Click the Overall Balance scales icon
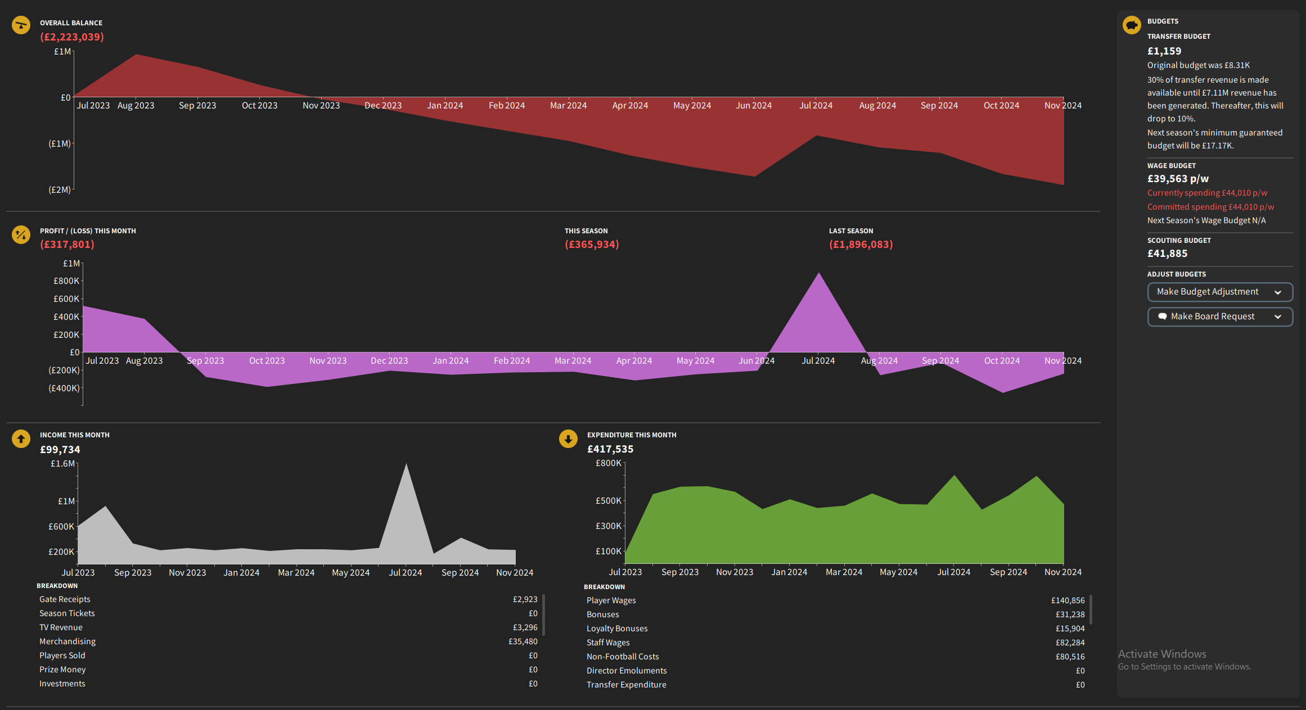Viewport: 1306px width, 710px height. [21, 25]
